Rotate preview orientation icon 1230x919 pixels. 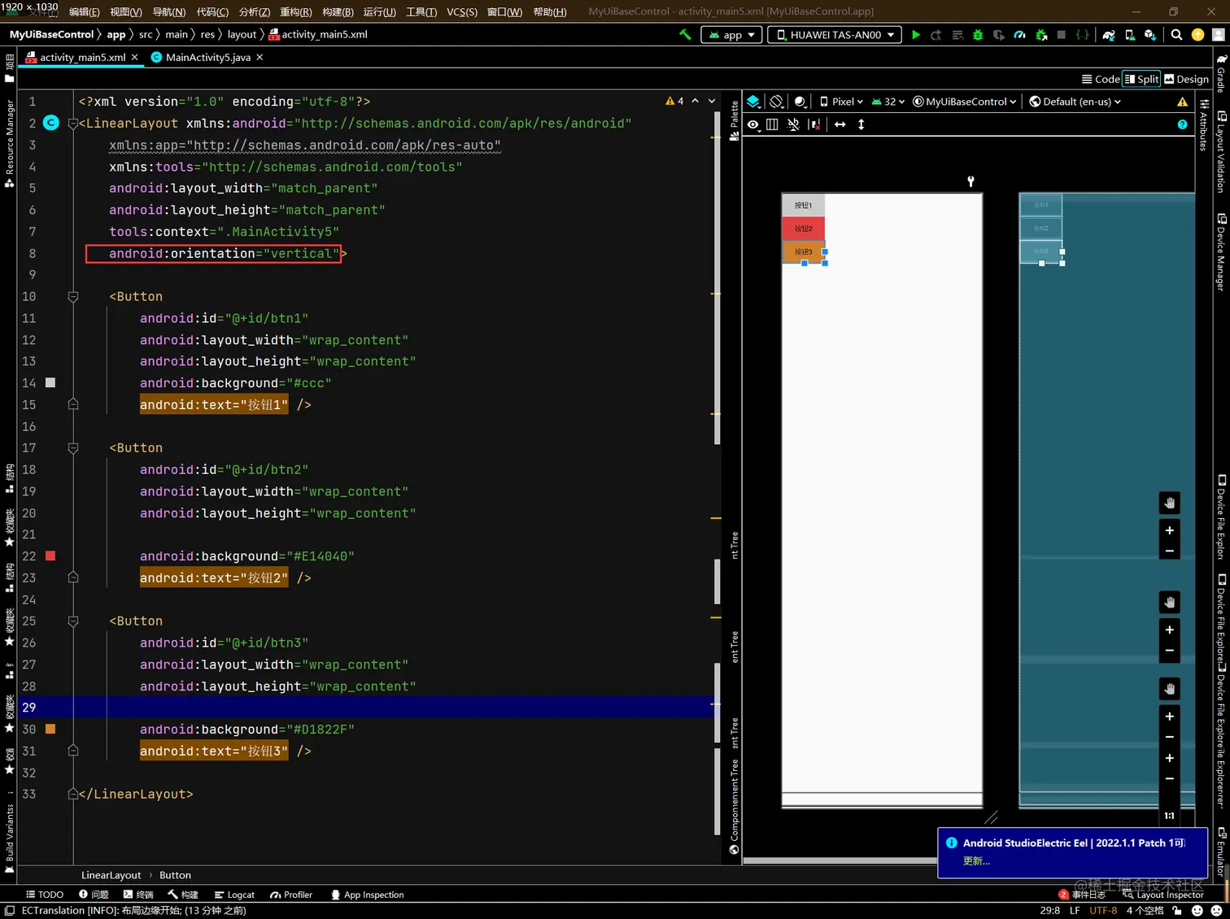click(777, 102)
